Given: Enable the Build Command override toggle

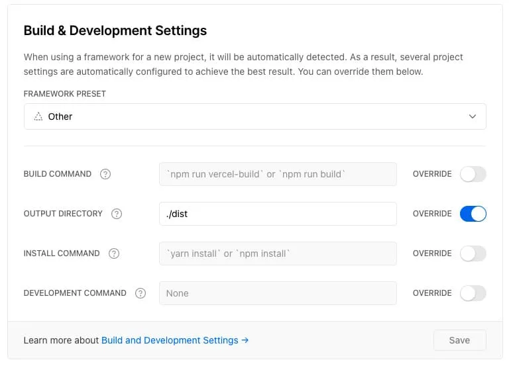Looking at the screenshot, I should 473,174.
